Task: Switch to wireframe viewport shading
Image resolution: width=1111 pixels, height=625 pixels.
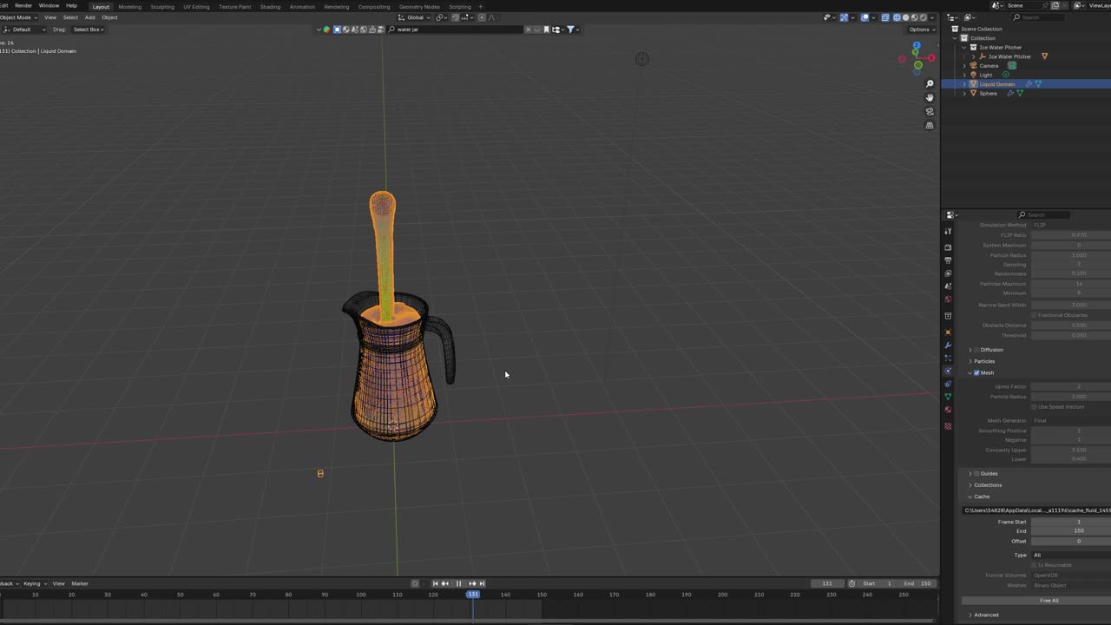Action: tap(897, 17)
